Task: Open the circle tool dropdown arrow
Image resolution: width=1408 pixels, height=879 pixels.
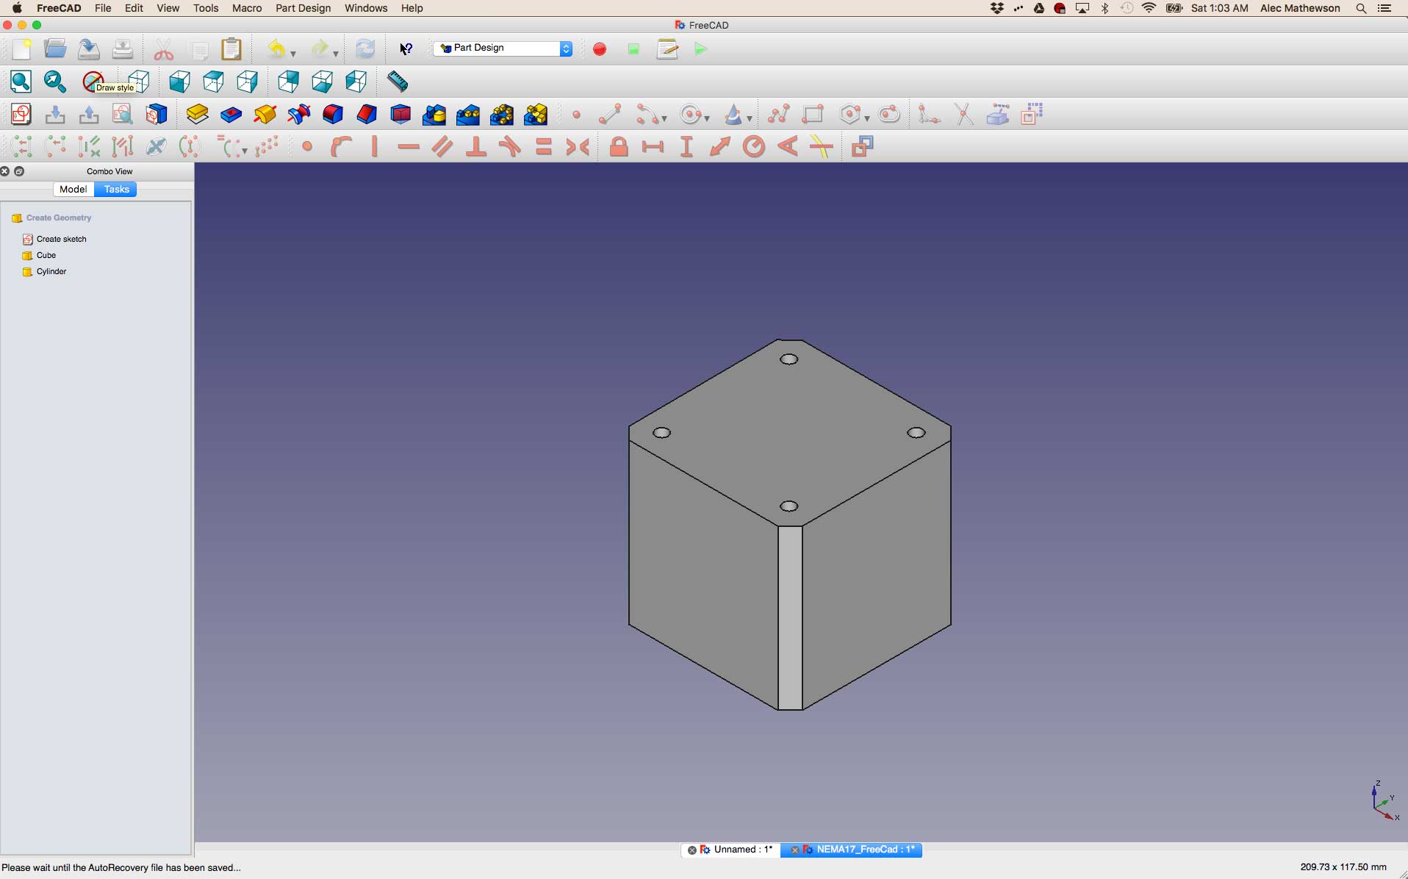Action: point(707,119)
